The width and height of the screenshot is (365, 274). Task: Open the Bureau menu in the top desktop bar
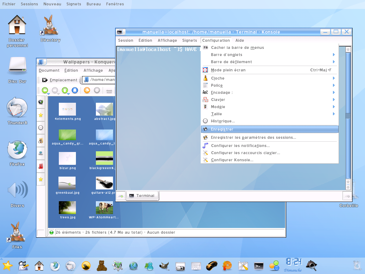pyautogui.click(x=94, y=4)
